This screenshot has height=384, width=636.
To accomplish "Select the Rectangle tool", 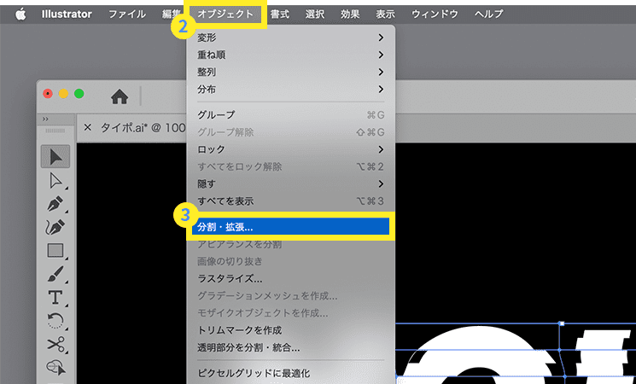I will click(x=55, y=250).
